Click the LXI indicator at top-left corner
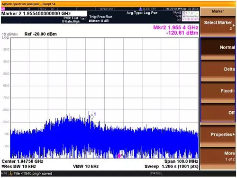The width and height of the screenshot is (237, 178). 3,9
